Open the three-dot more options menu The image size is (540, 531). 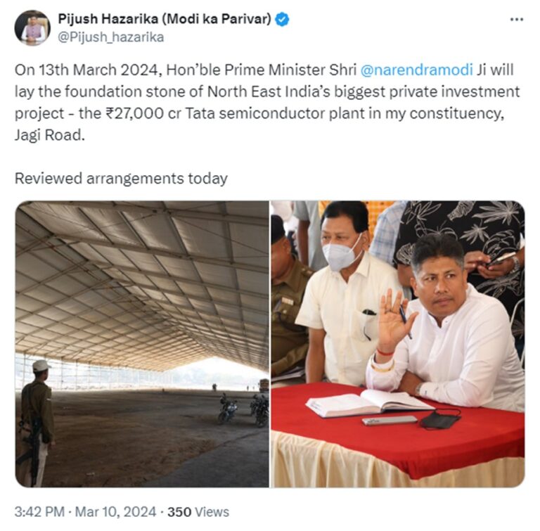516,20
